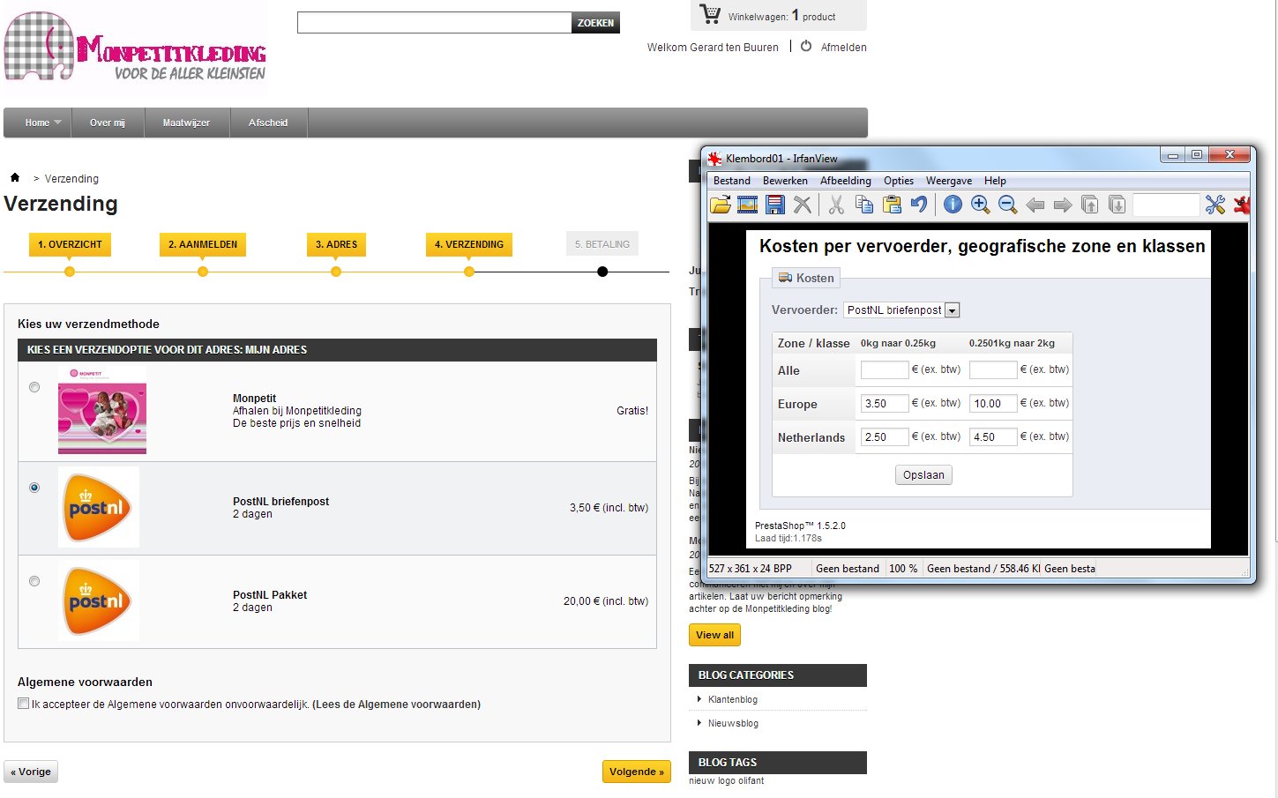
Task: Show image information via the blue info icon
Action: pos(953,205)
